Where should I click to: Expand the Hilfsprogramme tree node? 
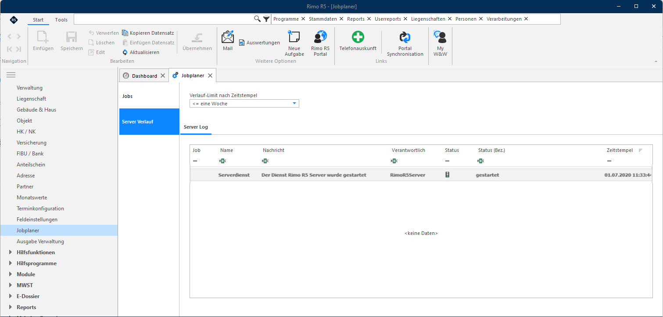(11, 263)
